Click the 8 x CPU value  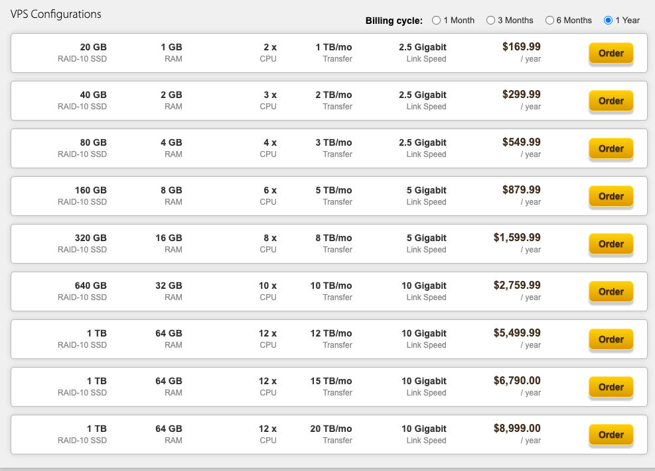(x=270, y=238)
